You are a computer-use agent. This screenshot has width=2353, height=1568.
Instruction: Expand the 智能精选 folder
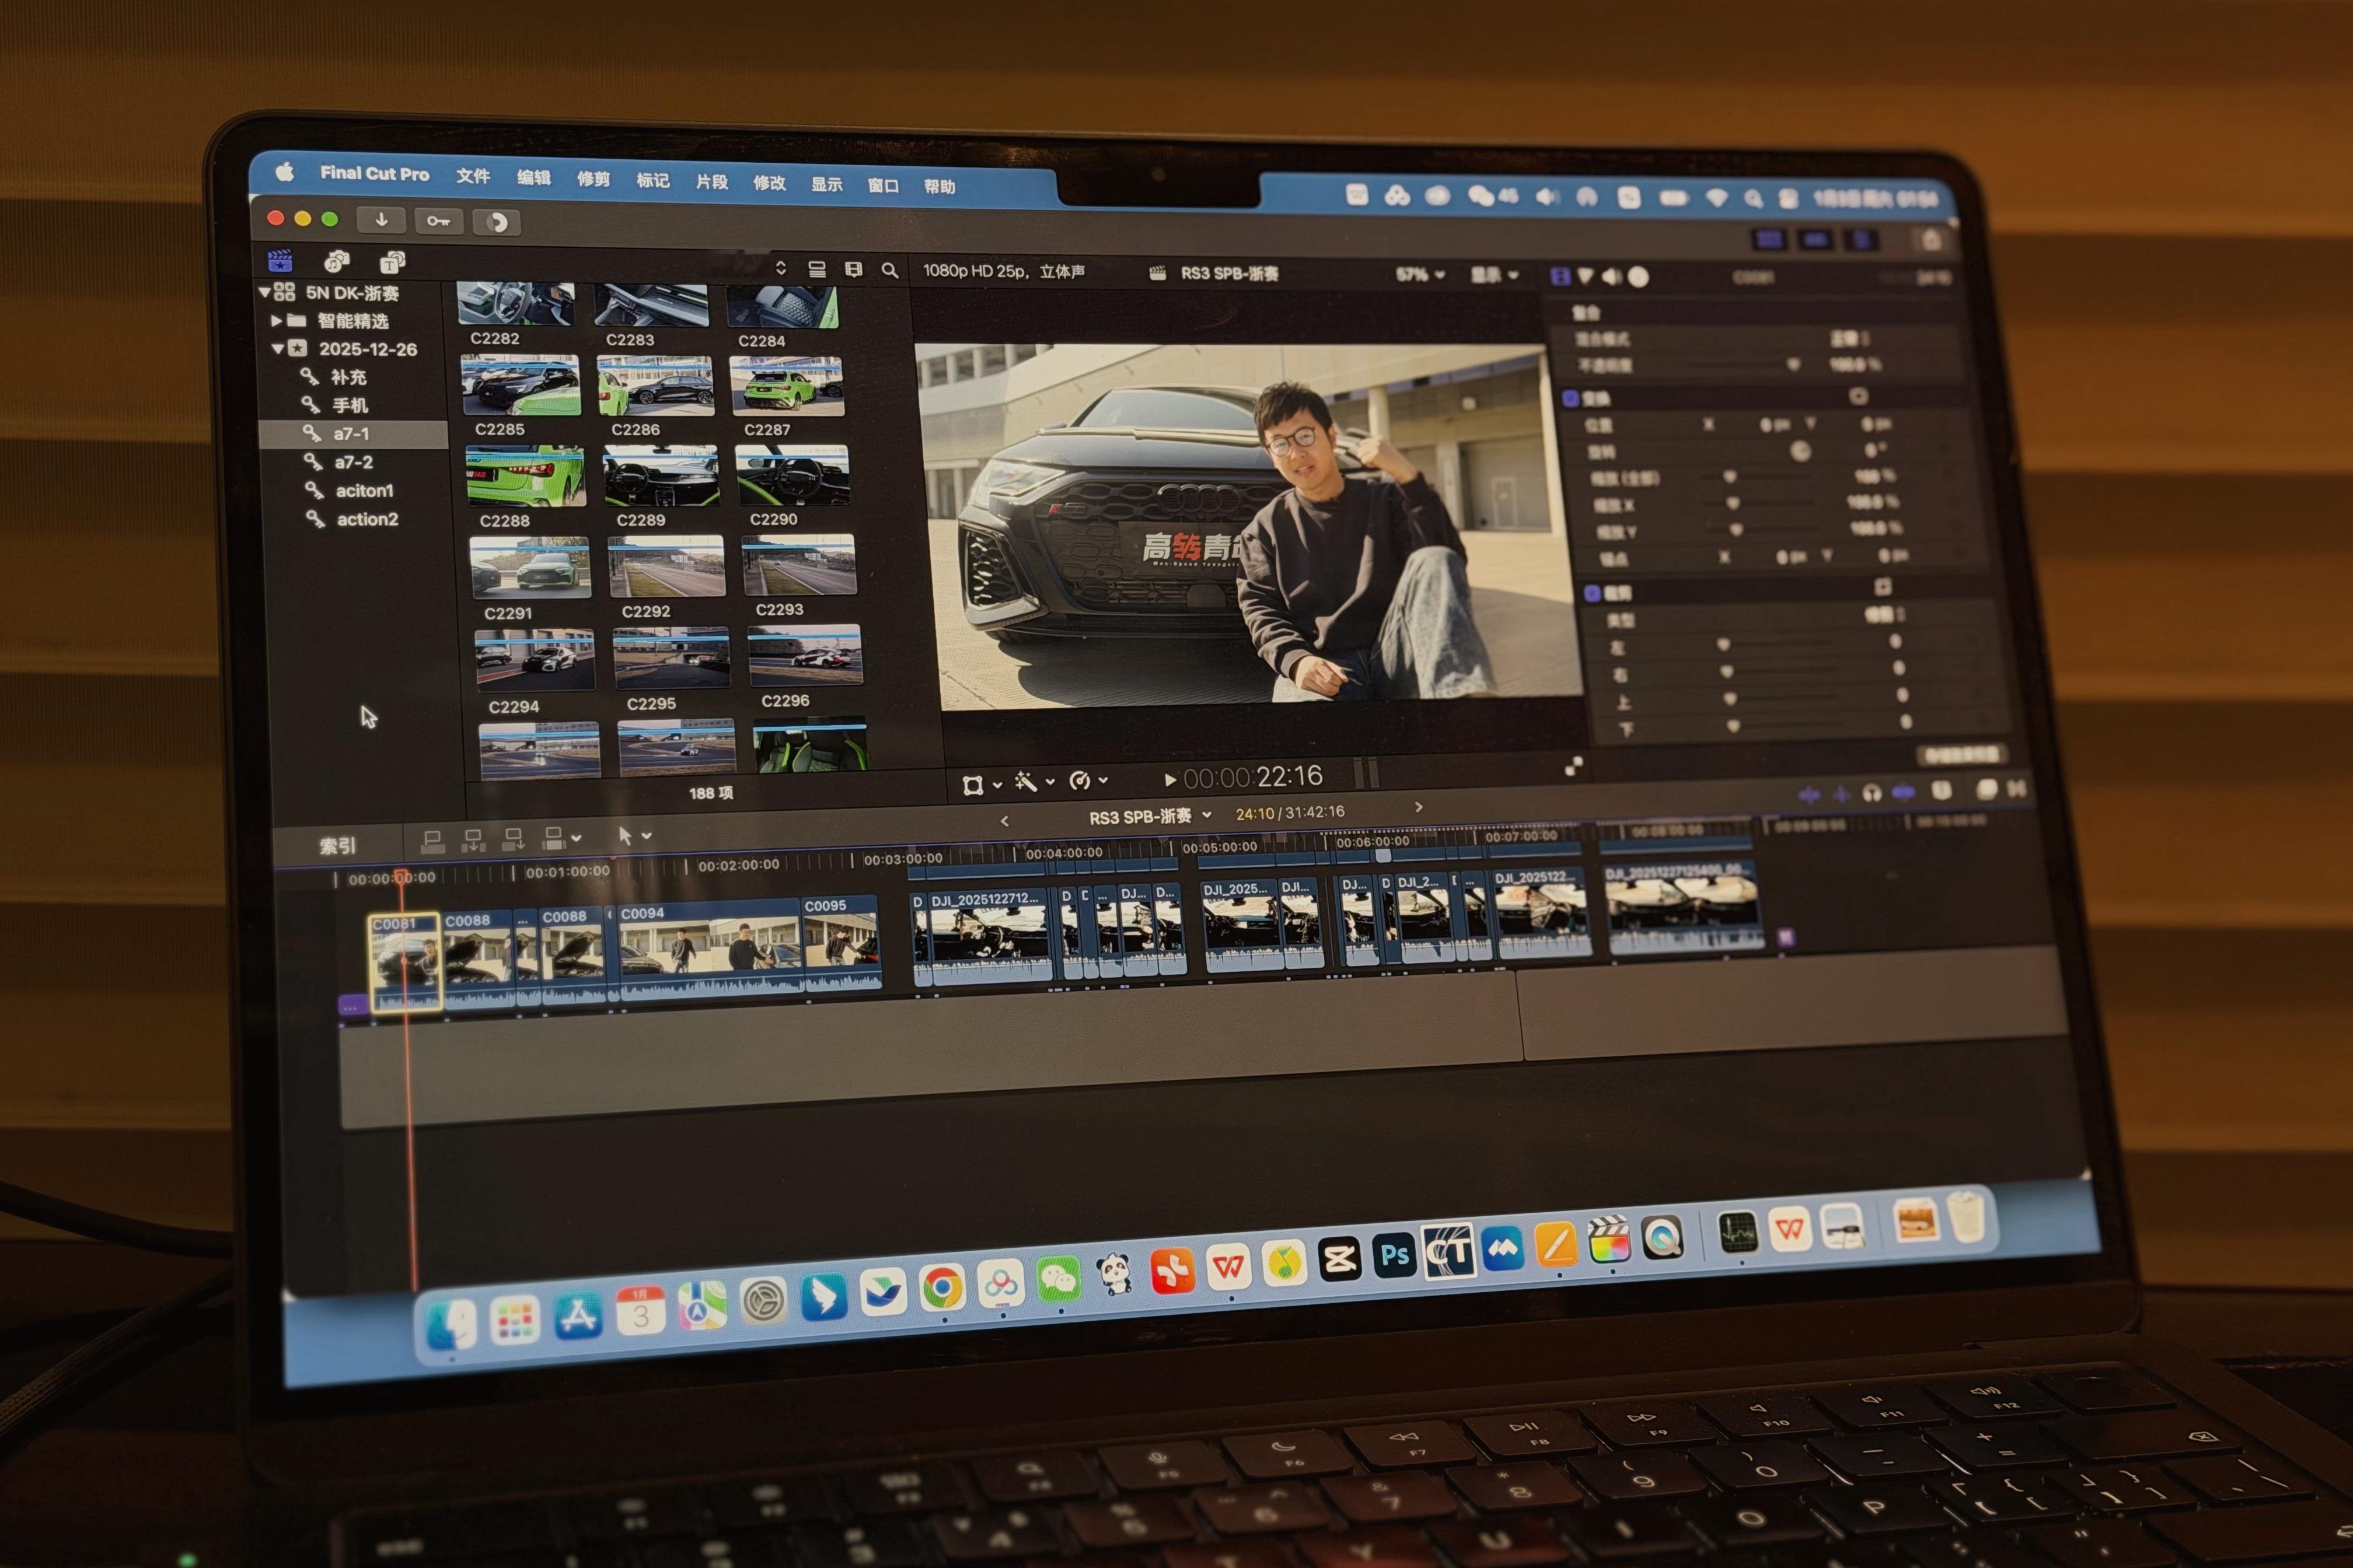tap(276, 321)
